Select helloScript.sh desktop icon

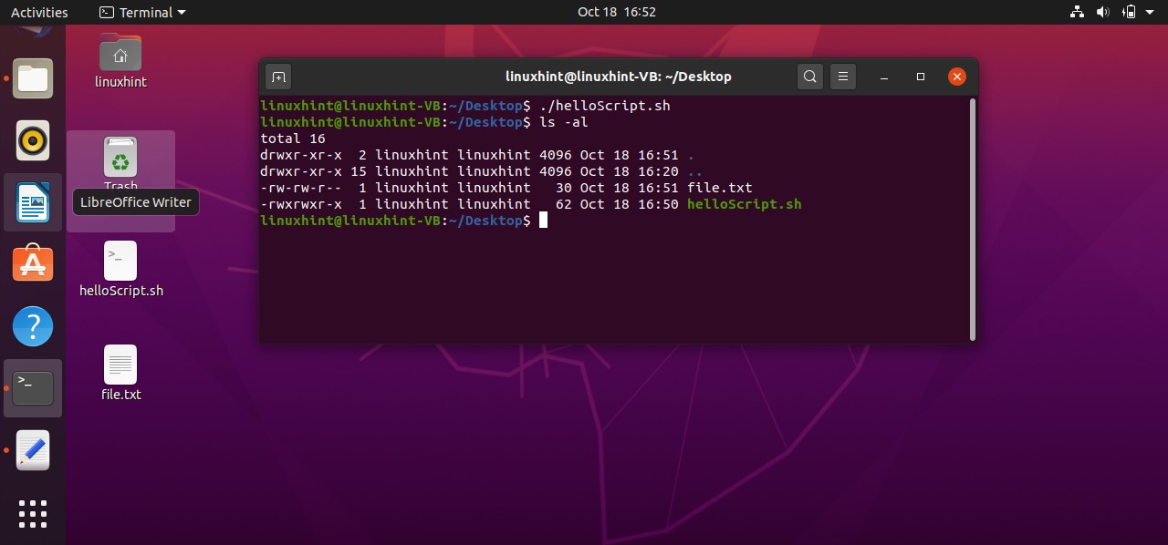[121, 270]
